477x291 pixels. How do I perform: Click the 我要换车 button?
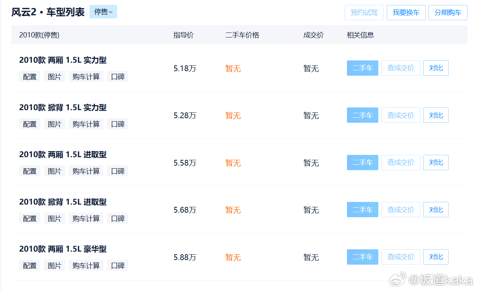click(x=406, y=13)
